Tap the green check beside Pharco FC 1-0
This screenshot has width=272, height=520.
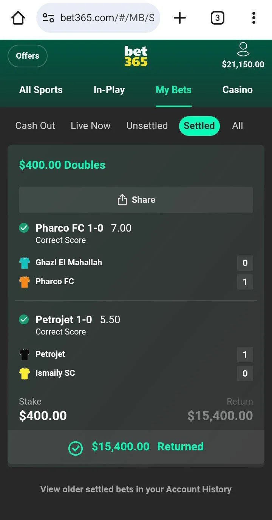pyautogui.click(x=24, y=228)
